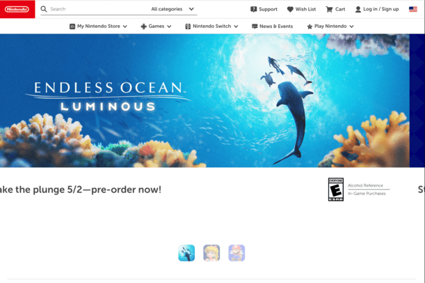Click the Log in user profile icon
Image resolution: width=425 pixels, height=283 pixels.
pyautogui.click(x=358, y=9)
